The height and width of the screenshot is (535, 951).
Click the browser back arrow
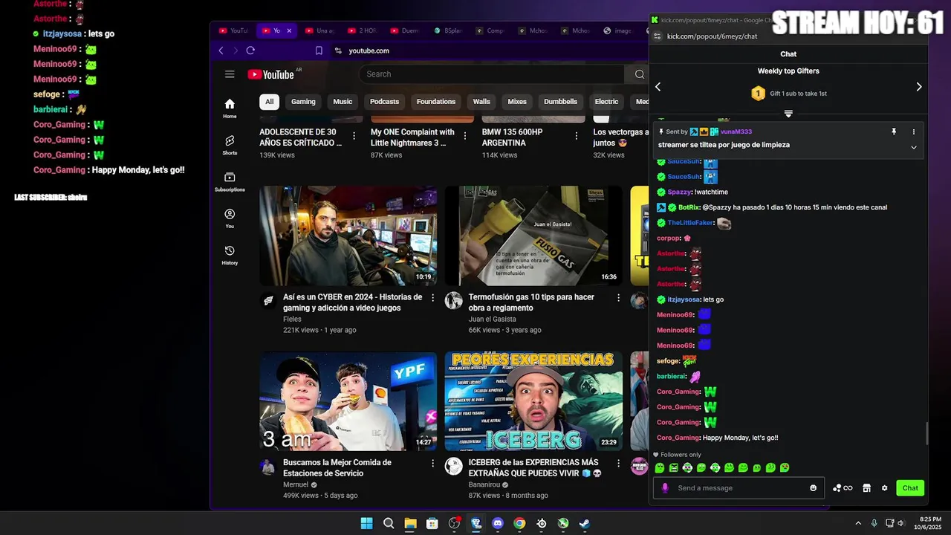(x=221, y=51)
